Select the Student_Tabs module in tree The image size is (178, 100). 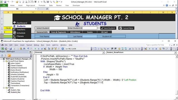[x=15, y=90]
